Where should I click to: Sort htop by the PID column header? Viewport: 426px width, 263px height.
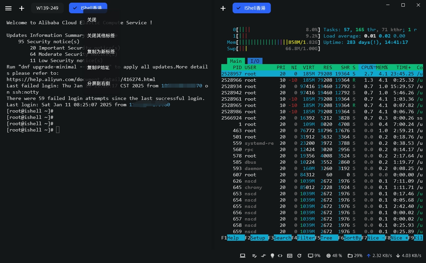click(x=237, y=67)
